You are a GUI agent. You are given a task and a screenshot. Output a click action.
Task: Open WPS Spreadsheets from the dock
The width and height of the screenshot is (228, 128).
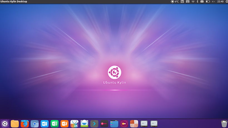(54, 124)
